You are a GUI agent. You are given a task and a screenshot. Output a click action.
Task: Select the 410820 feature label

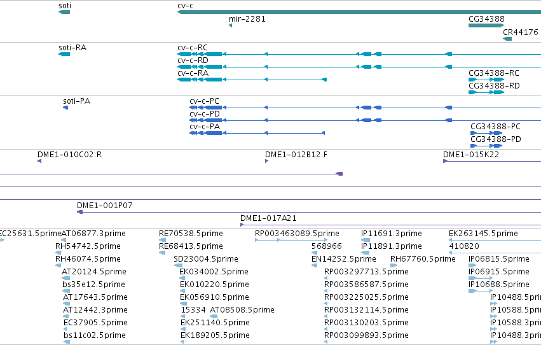463,246
